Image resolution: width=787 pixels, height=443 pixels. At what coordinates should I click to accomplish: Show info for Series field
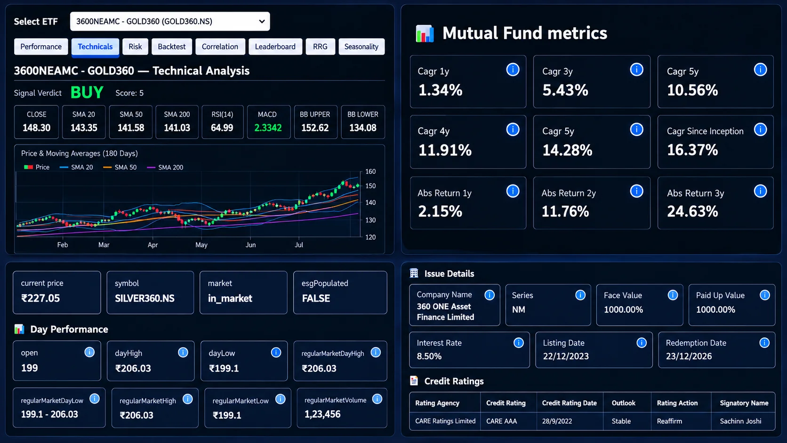(x=580, y=295)
